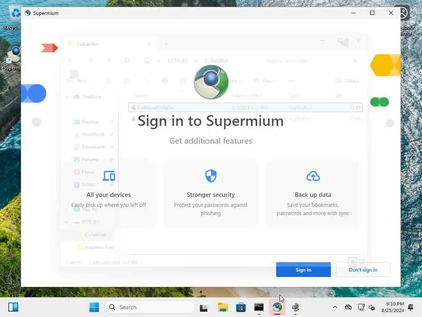
Task: Click the taskbar Search box
Action: (150, 307)
